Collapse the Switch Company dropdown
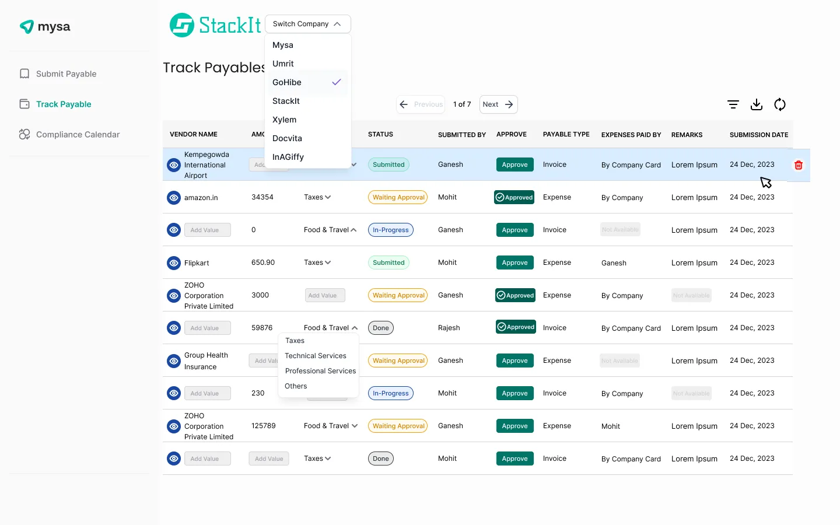This screenshot has width=840, height=525. [307, 24]
